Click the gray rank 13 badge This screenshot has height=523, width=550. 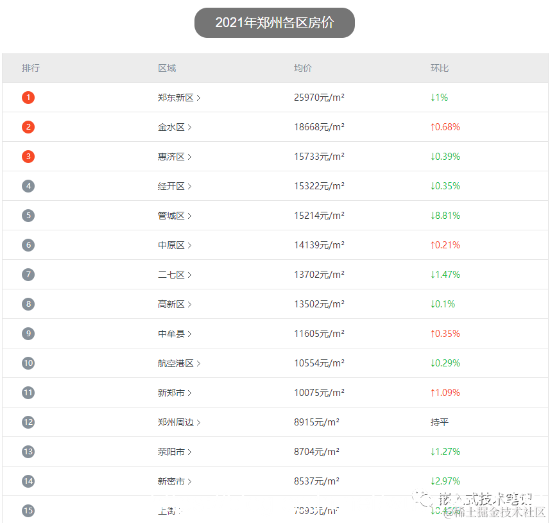(x=28, y=451)
